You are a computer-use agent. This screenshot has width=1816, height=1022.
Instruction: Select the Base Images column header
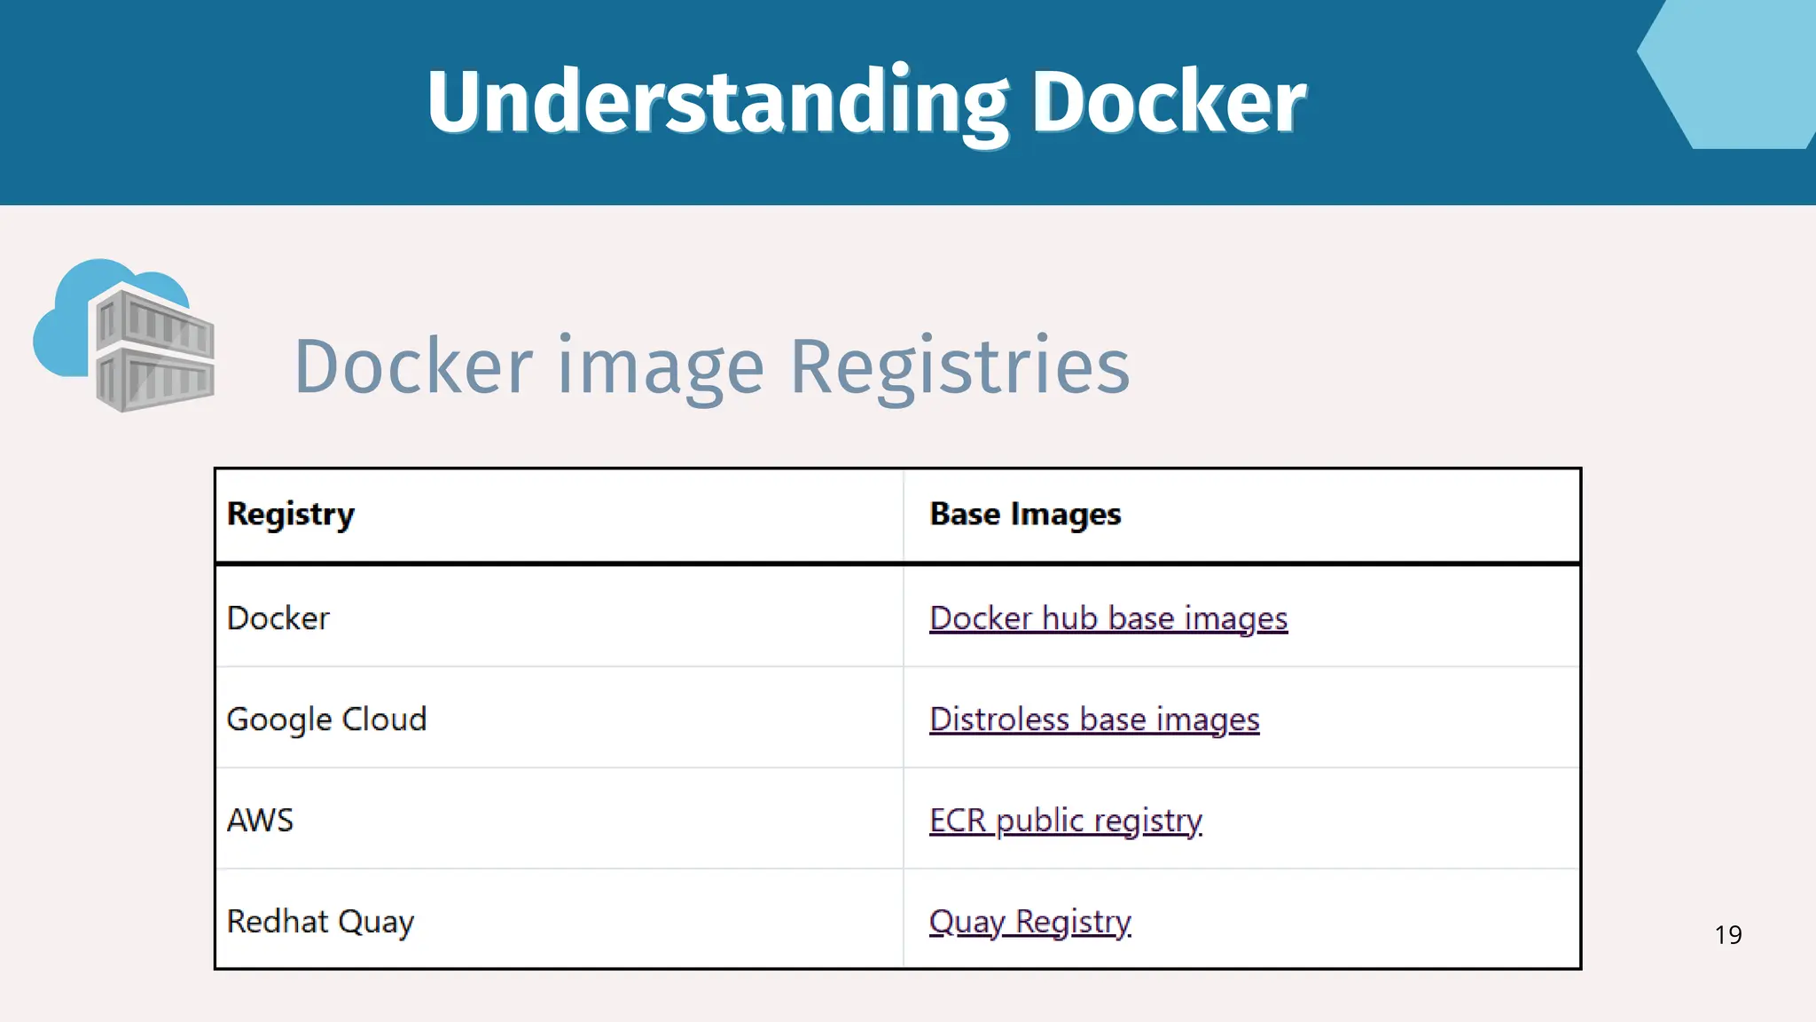pos(1025,515)
